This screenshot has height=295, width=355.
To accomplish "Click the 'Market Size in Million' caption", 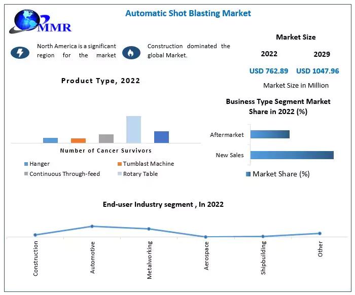I will 296,86.
